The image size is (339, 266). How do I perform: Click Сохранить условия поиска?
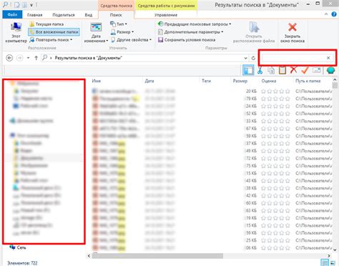pos(187,40)
